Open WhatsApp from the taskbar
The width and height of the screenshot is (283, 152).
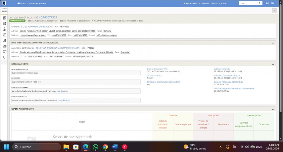[x=95, y=147]
